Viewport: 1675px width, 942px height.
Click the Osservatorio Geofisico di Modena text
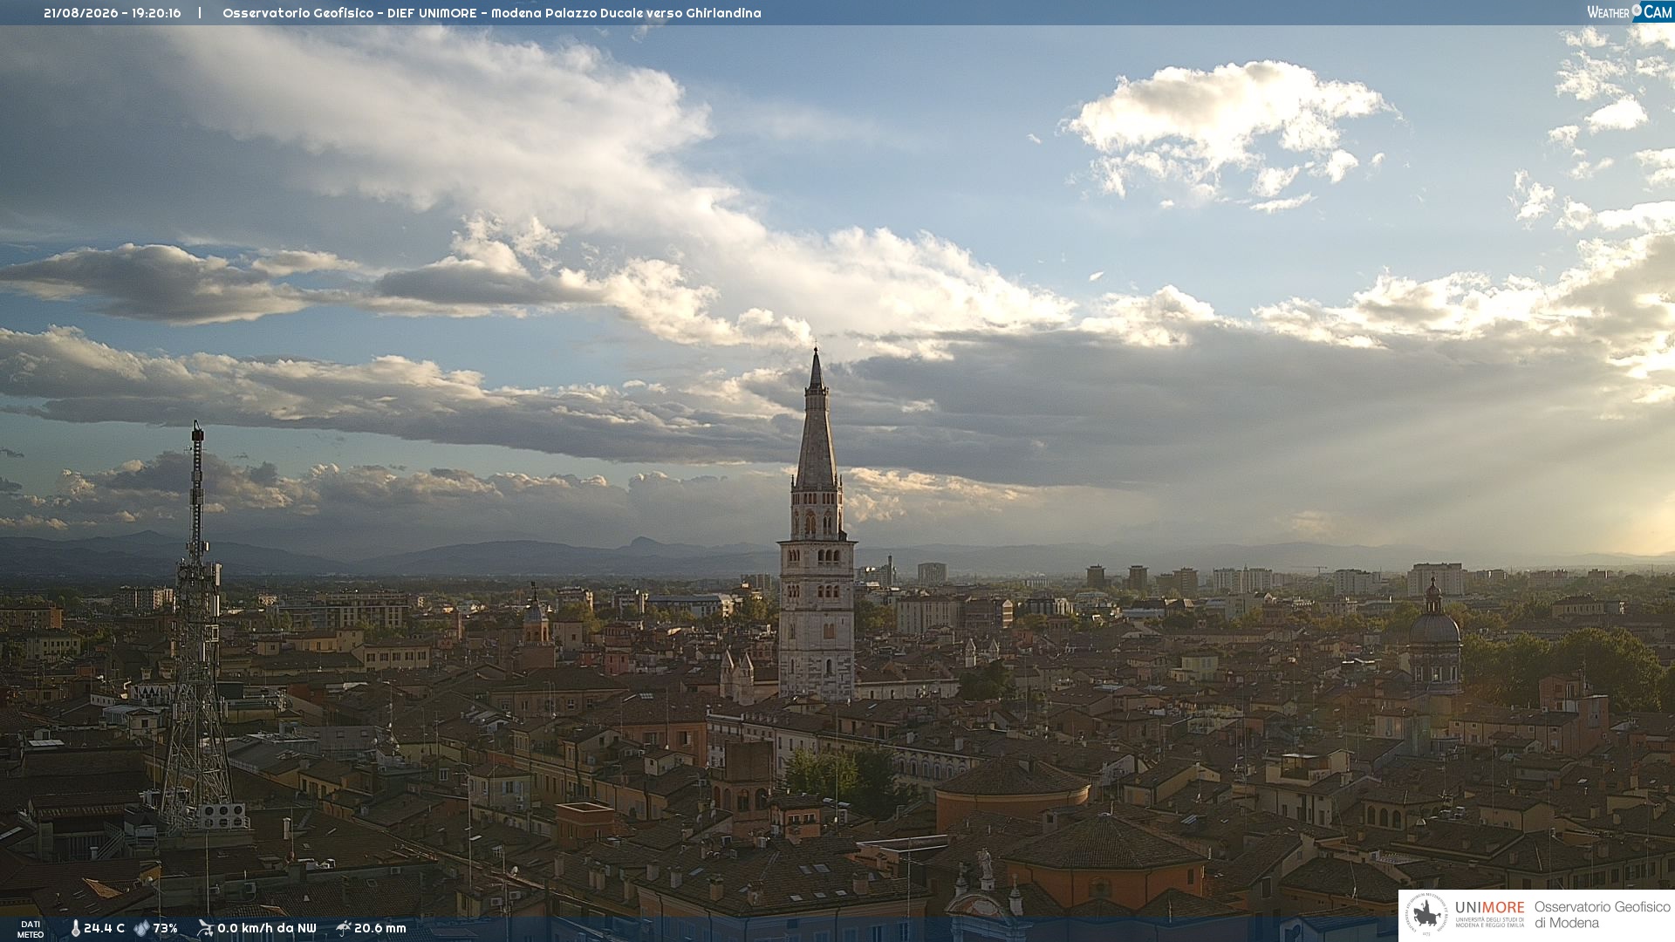(x=1602, y=914)
